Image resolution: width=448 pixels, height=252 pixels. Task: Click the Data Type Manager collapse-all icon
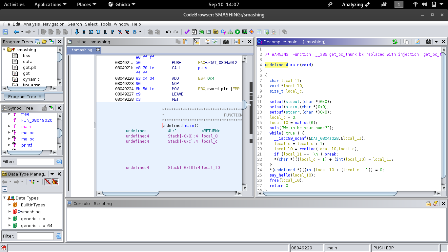pos(5,189)
